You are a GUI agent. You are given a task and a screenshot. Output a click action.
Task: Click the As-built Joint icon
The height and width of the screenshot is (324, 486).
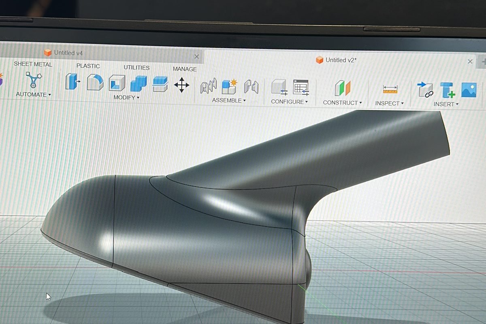tap(251, 87)
